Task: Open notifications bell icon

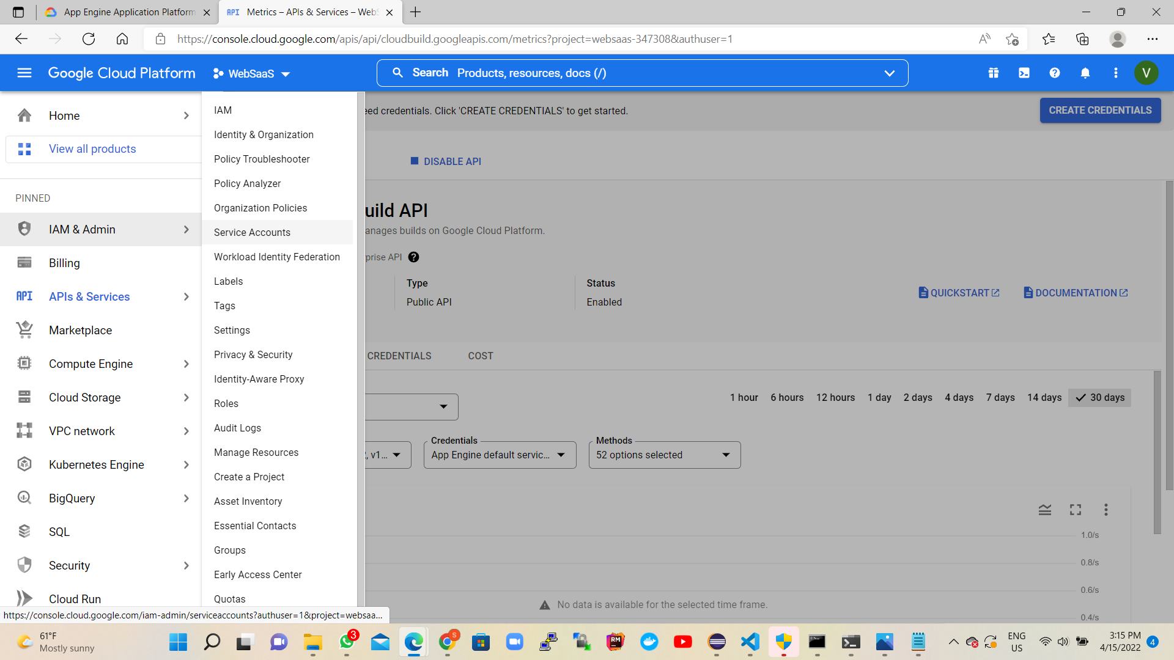Action: tap(1085, 73)
